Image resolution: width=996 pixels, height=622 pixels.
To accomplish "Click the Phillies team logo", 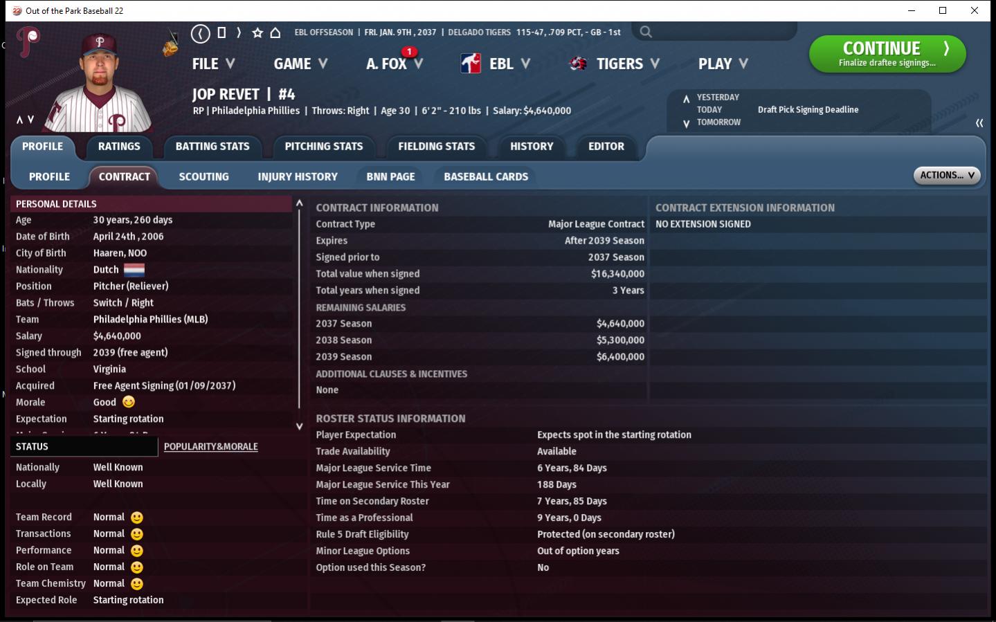I will click(28, 42).
